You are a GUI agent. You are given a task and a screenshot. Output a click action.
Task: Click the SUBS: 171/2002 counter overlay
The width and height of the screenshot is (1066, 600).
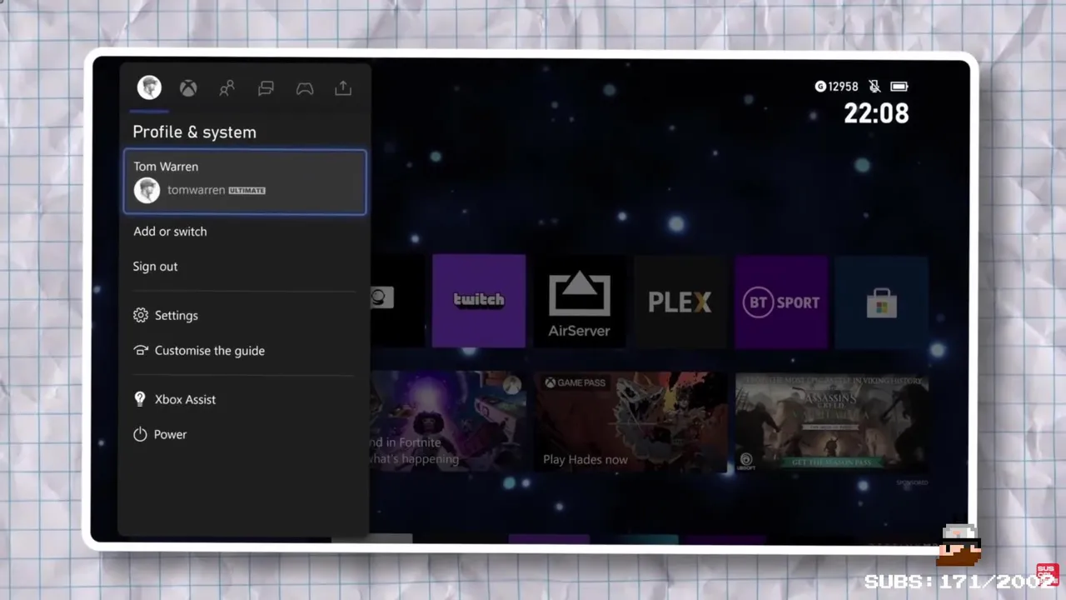click(x=959, y=582)
